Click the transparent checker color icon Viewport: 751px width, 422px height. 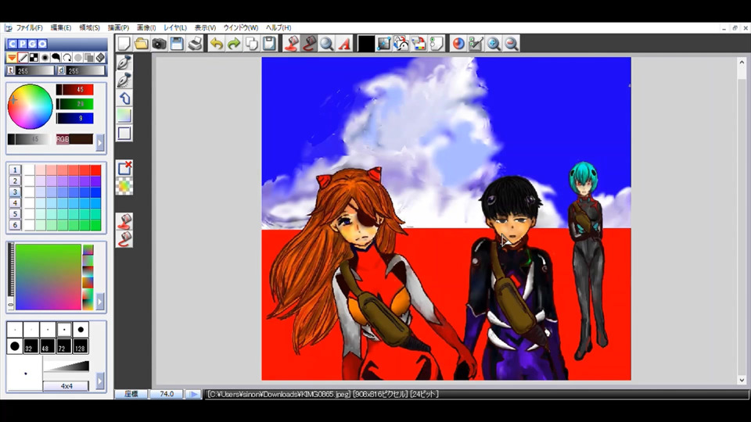(x=124, y=186)
